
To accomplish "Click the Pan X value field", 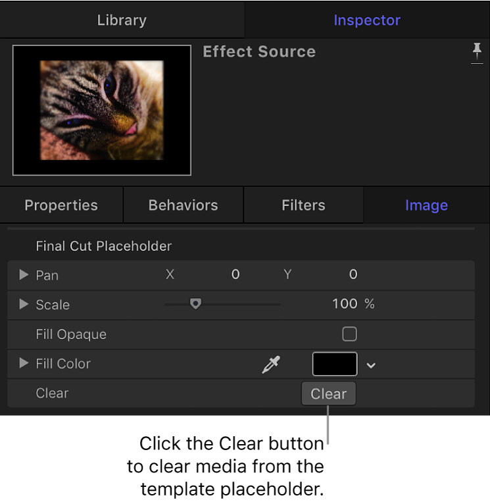I will 235,275.
